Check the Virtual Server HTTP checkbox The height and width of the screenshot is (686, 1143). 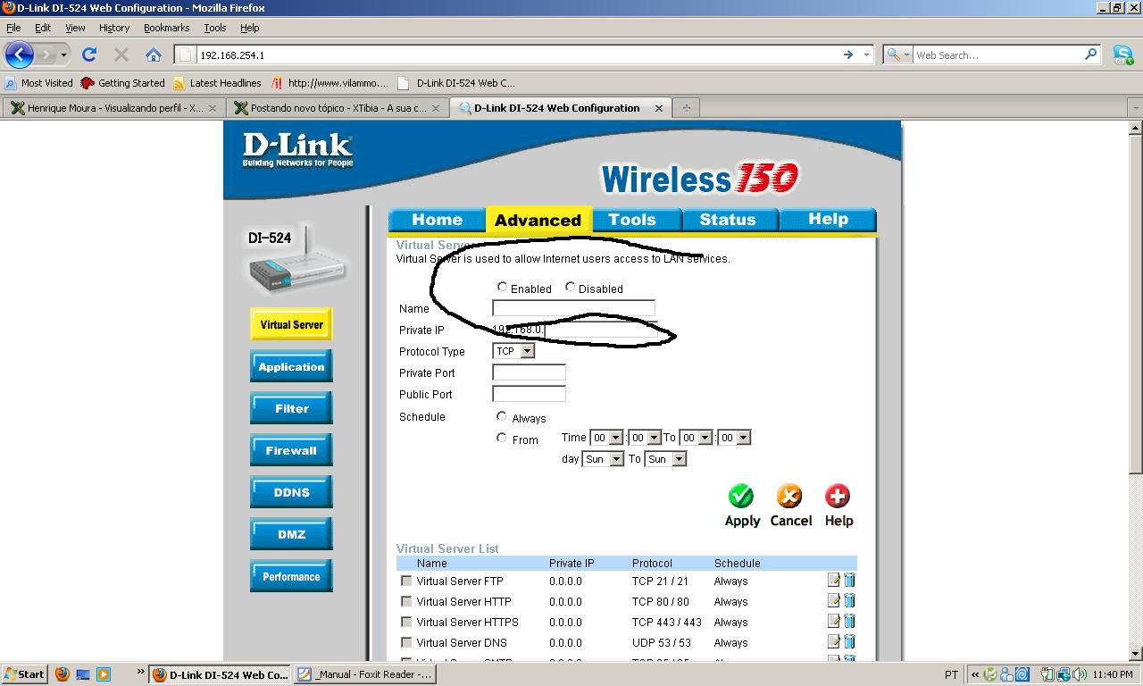(x=406, y=601)
